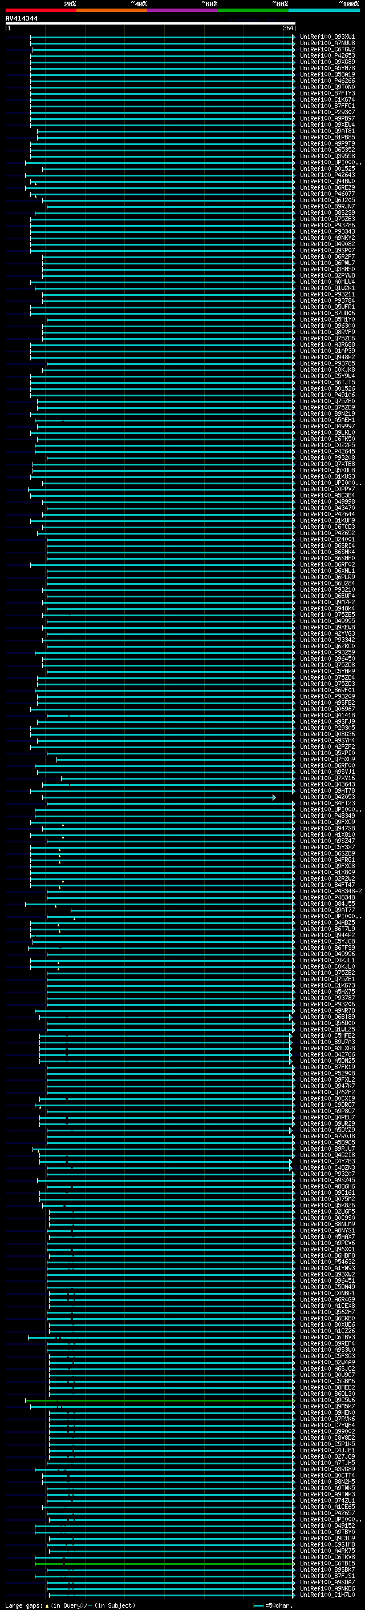Viewport: 365px width, 1610px height.
Task: Open hit UniRef100_A1X810
Action: 327,834
